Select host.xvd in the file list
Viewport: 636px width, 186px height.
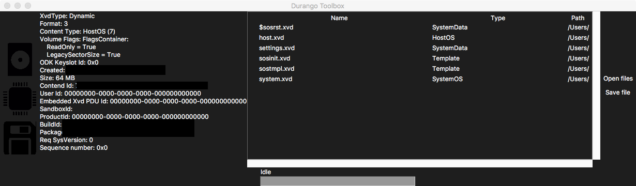coord(420,38)
